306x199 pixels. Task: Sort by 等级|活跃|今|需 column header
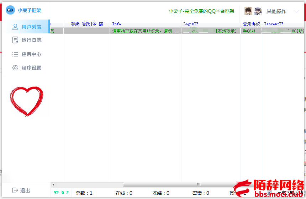coord(87,24)
